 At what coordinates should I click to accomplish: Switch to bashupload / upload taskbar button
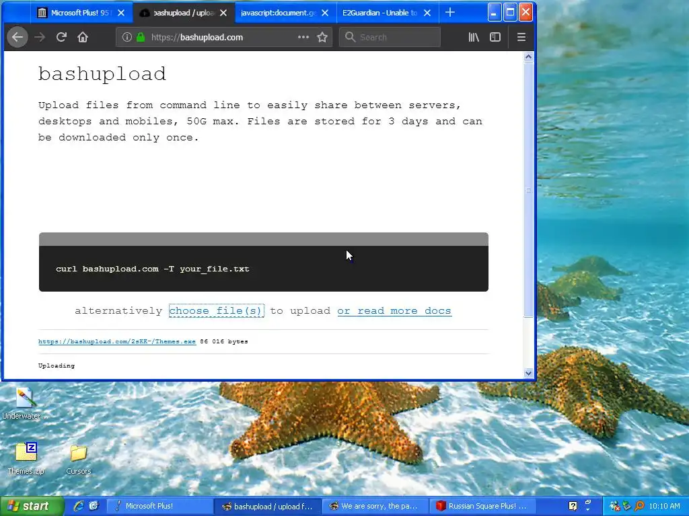tap(268, 506)
